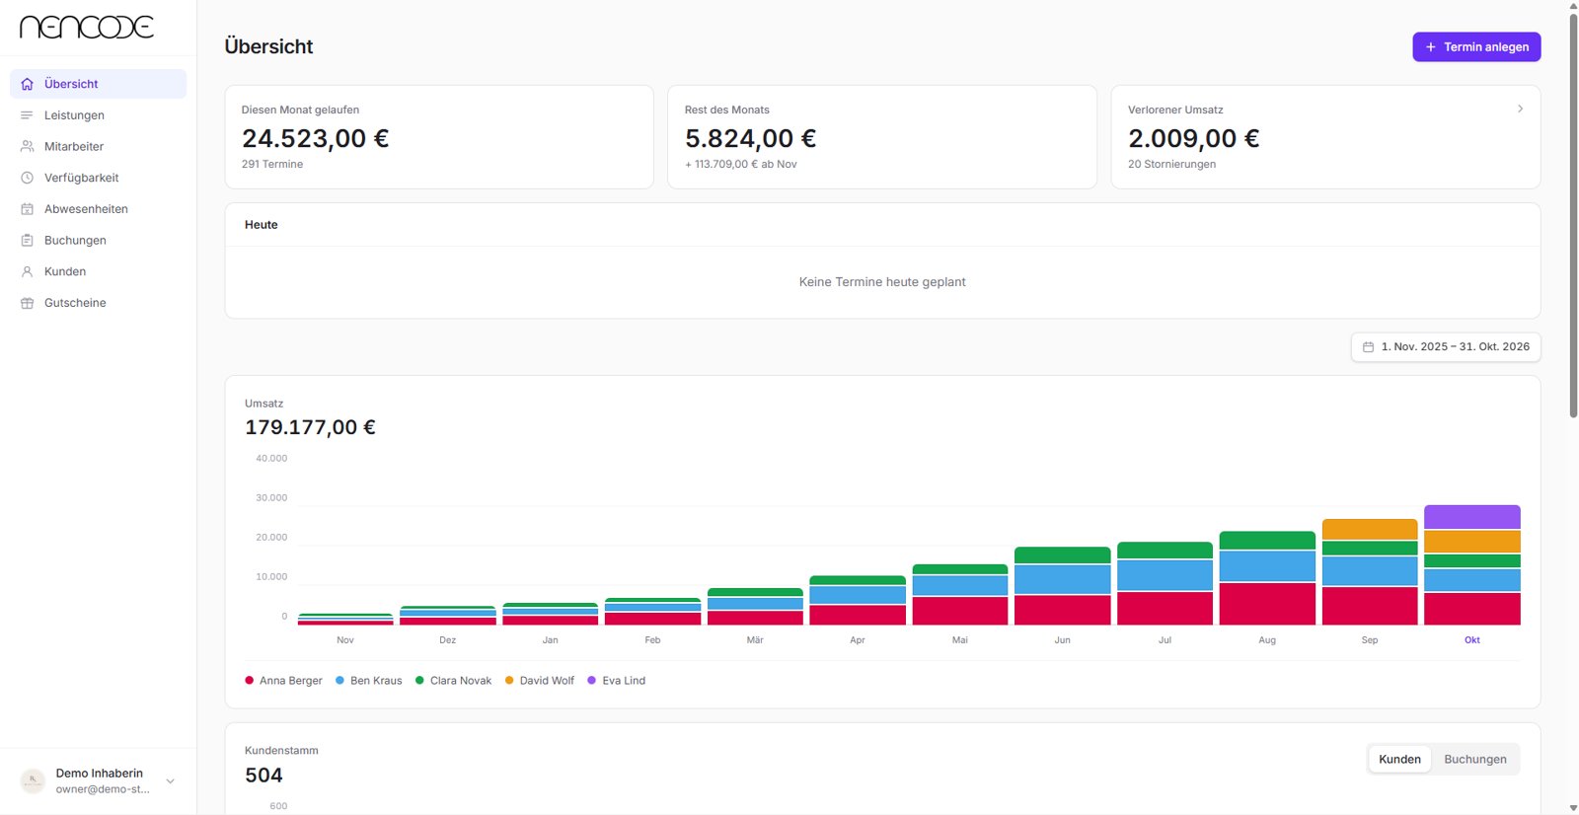Image resolution: width=1579 pixels, height=815 pixels.
Task: Toggle David Wolf series in legend
Action: [x=540, y=681]
